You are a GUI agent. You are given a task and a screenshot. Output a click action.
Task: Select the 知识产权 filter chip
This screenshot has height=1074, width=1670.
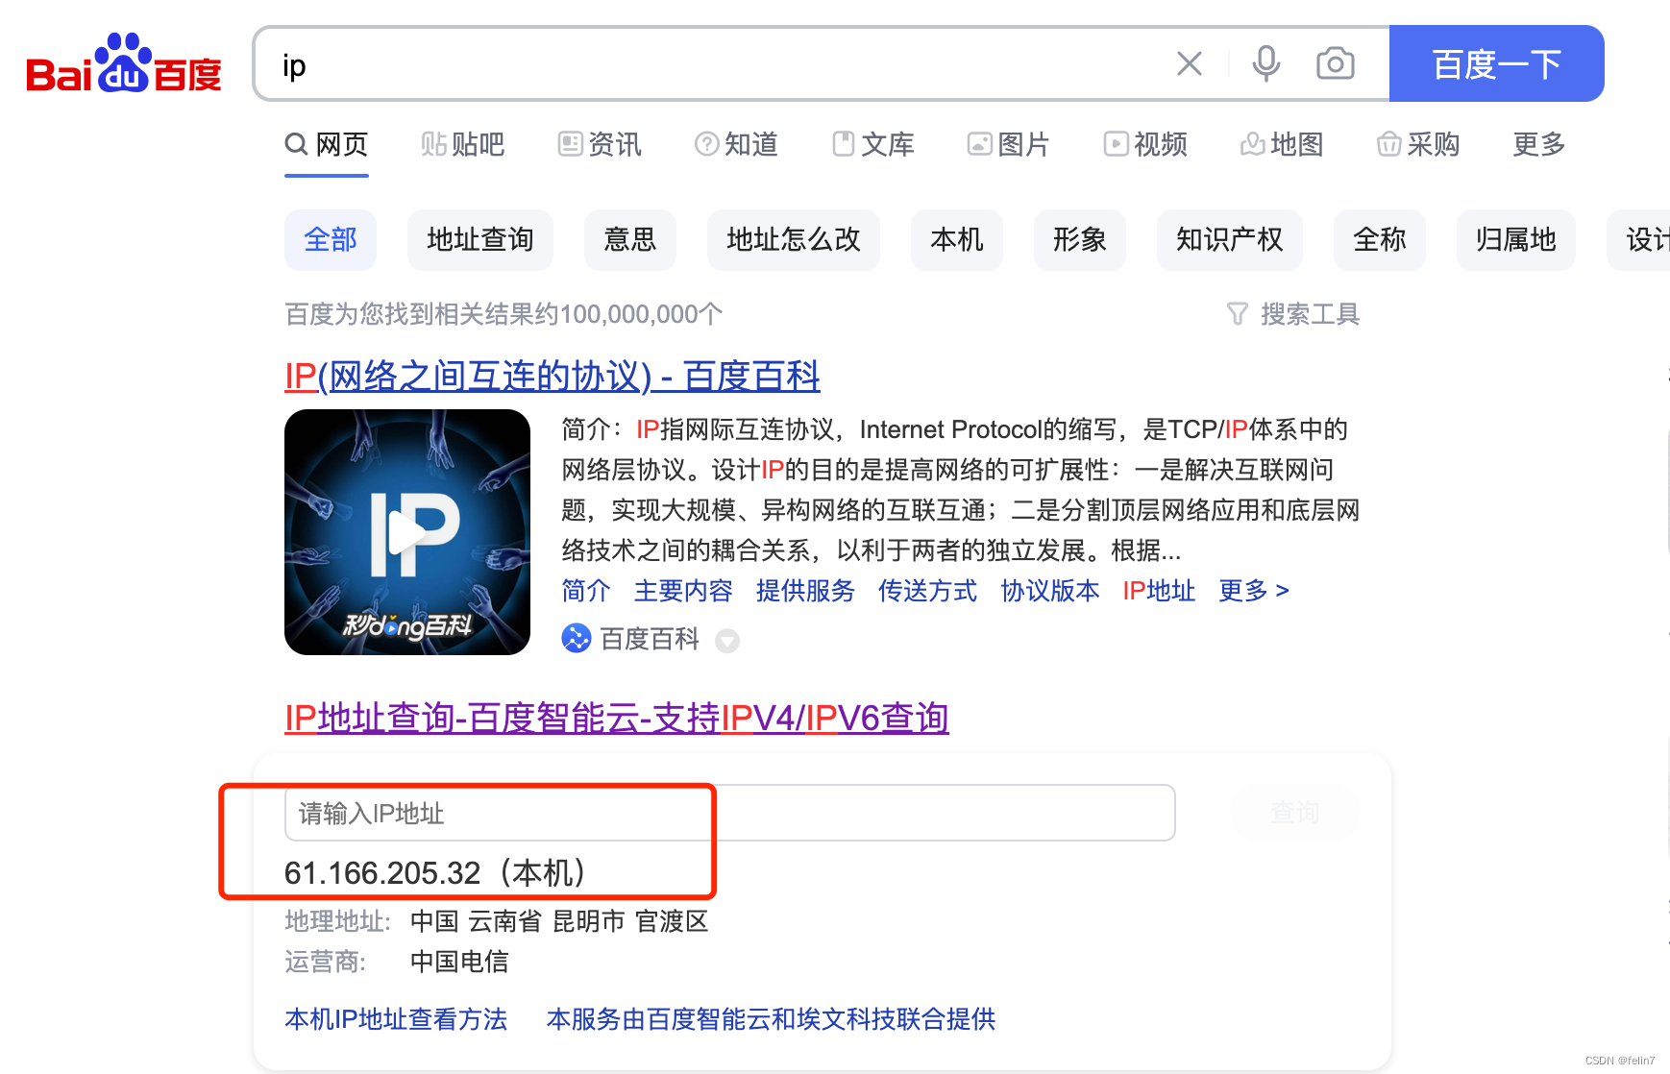tap(1230, 240)
